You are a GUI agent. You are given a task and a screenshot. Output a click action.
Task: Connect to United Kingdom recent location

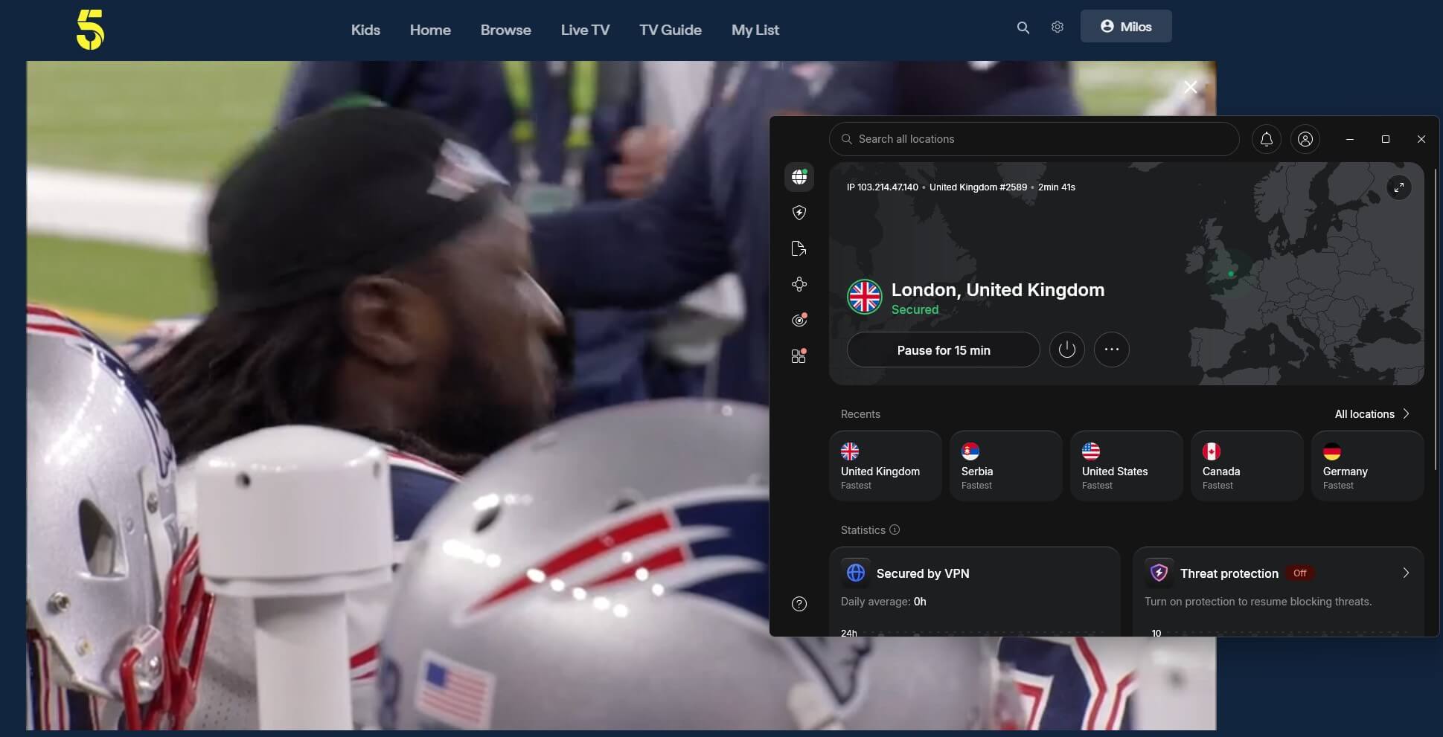click(886, 466)
